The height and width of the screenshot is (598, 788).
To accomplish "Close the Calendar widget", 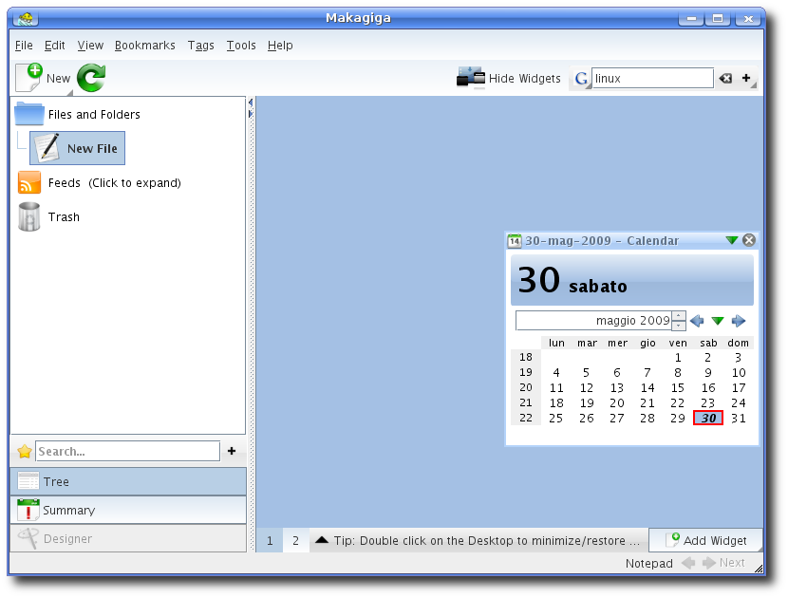I will point(749,240).
